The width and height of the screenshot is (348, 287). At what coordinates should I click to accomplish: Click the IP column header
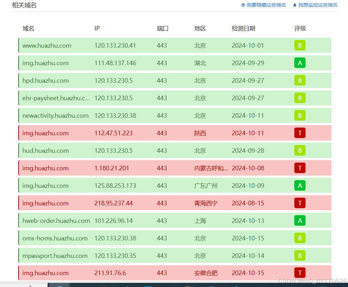(97, 28)
